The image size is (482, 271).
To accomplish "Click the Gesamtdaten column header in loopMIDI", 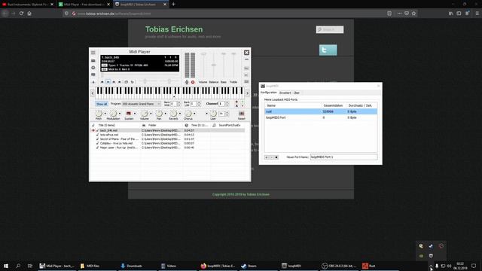I will point(333,105).
